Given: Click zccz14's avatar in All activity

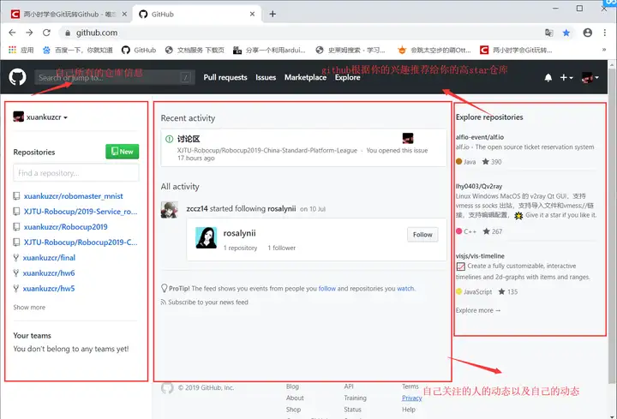Looking at the screenshot, I should click(x=169, y=210).
